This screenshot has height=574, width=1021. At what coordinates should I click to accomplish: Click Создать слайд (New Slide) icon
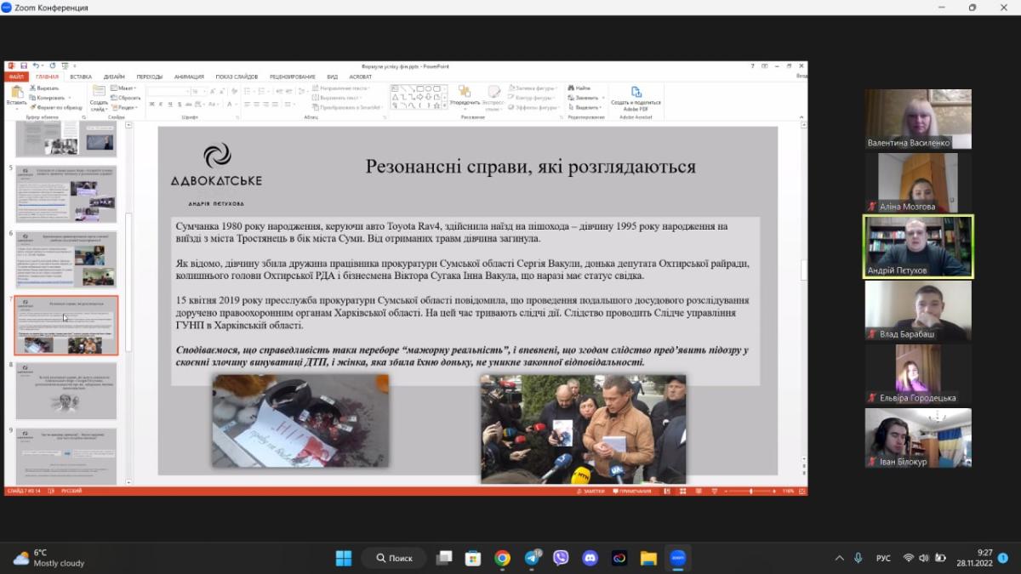(x=99, y=90)
